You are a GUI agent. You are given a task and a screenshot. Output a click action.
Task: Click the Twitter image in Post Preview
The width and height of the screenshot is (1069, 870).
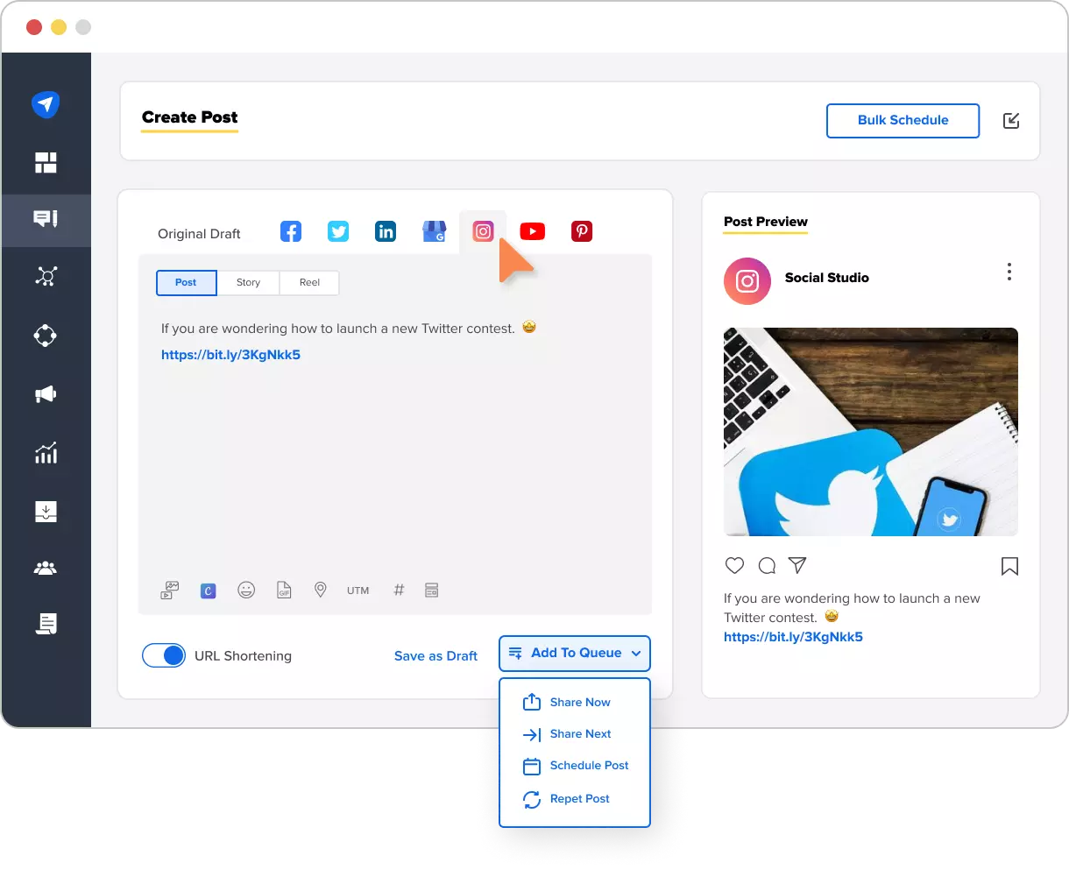tap(870, 431)
